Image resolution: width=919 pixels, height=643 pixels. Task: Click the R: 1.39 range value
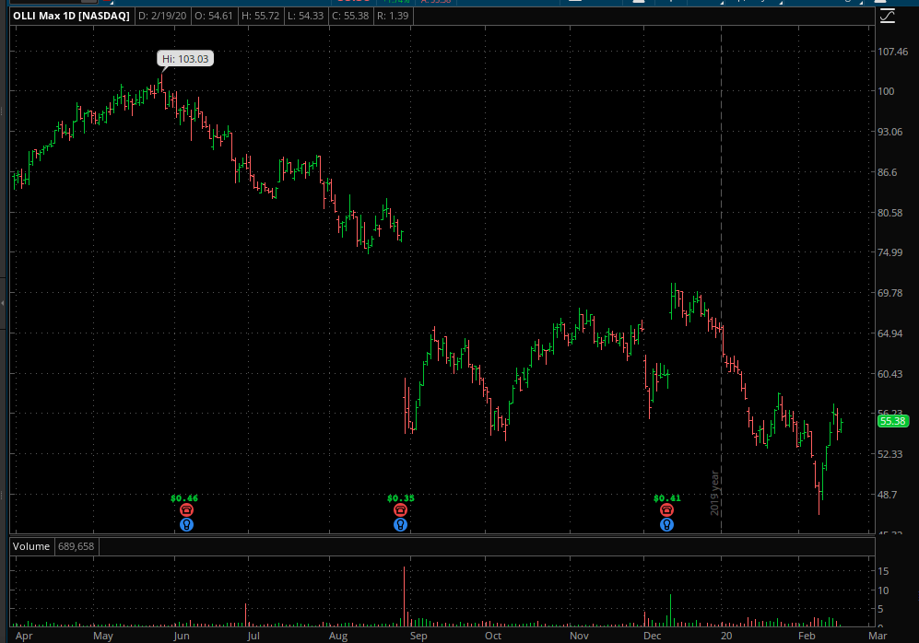[393, 16]
